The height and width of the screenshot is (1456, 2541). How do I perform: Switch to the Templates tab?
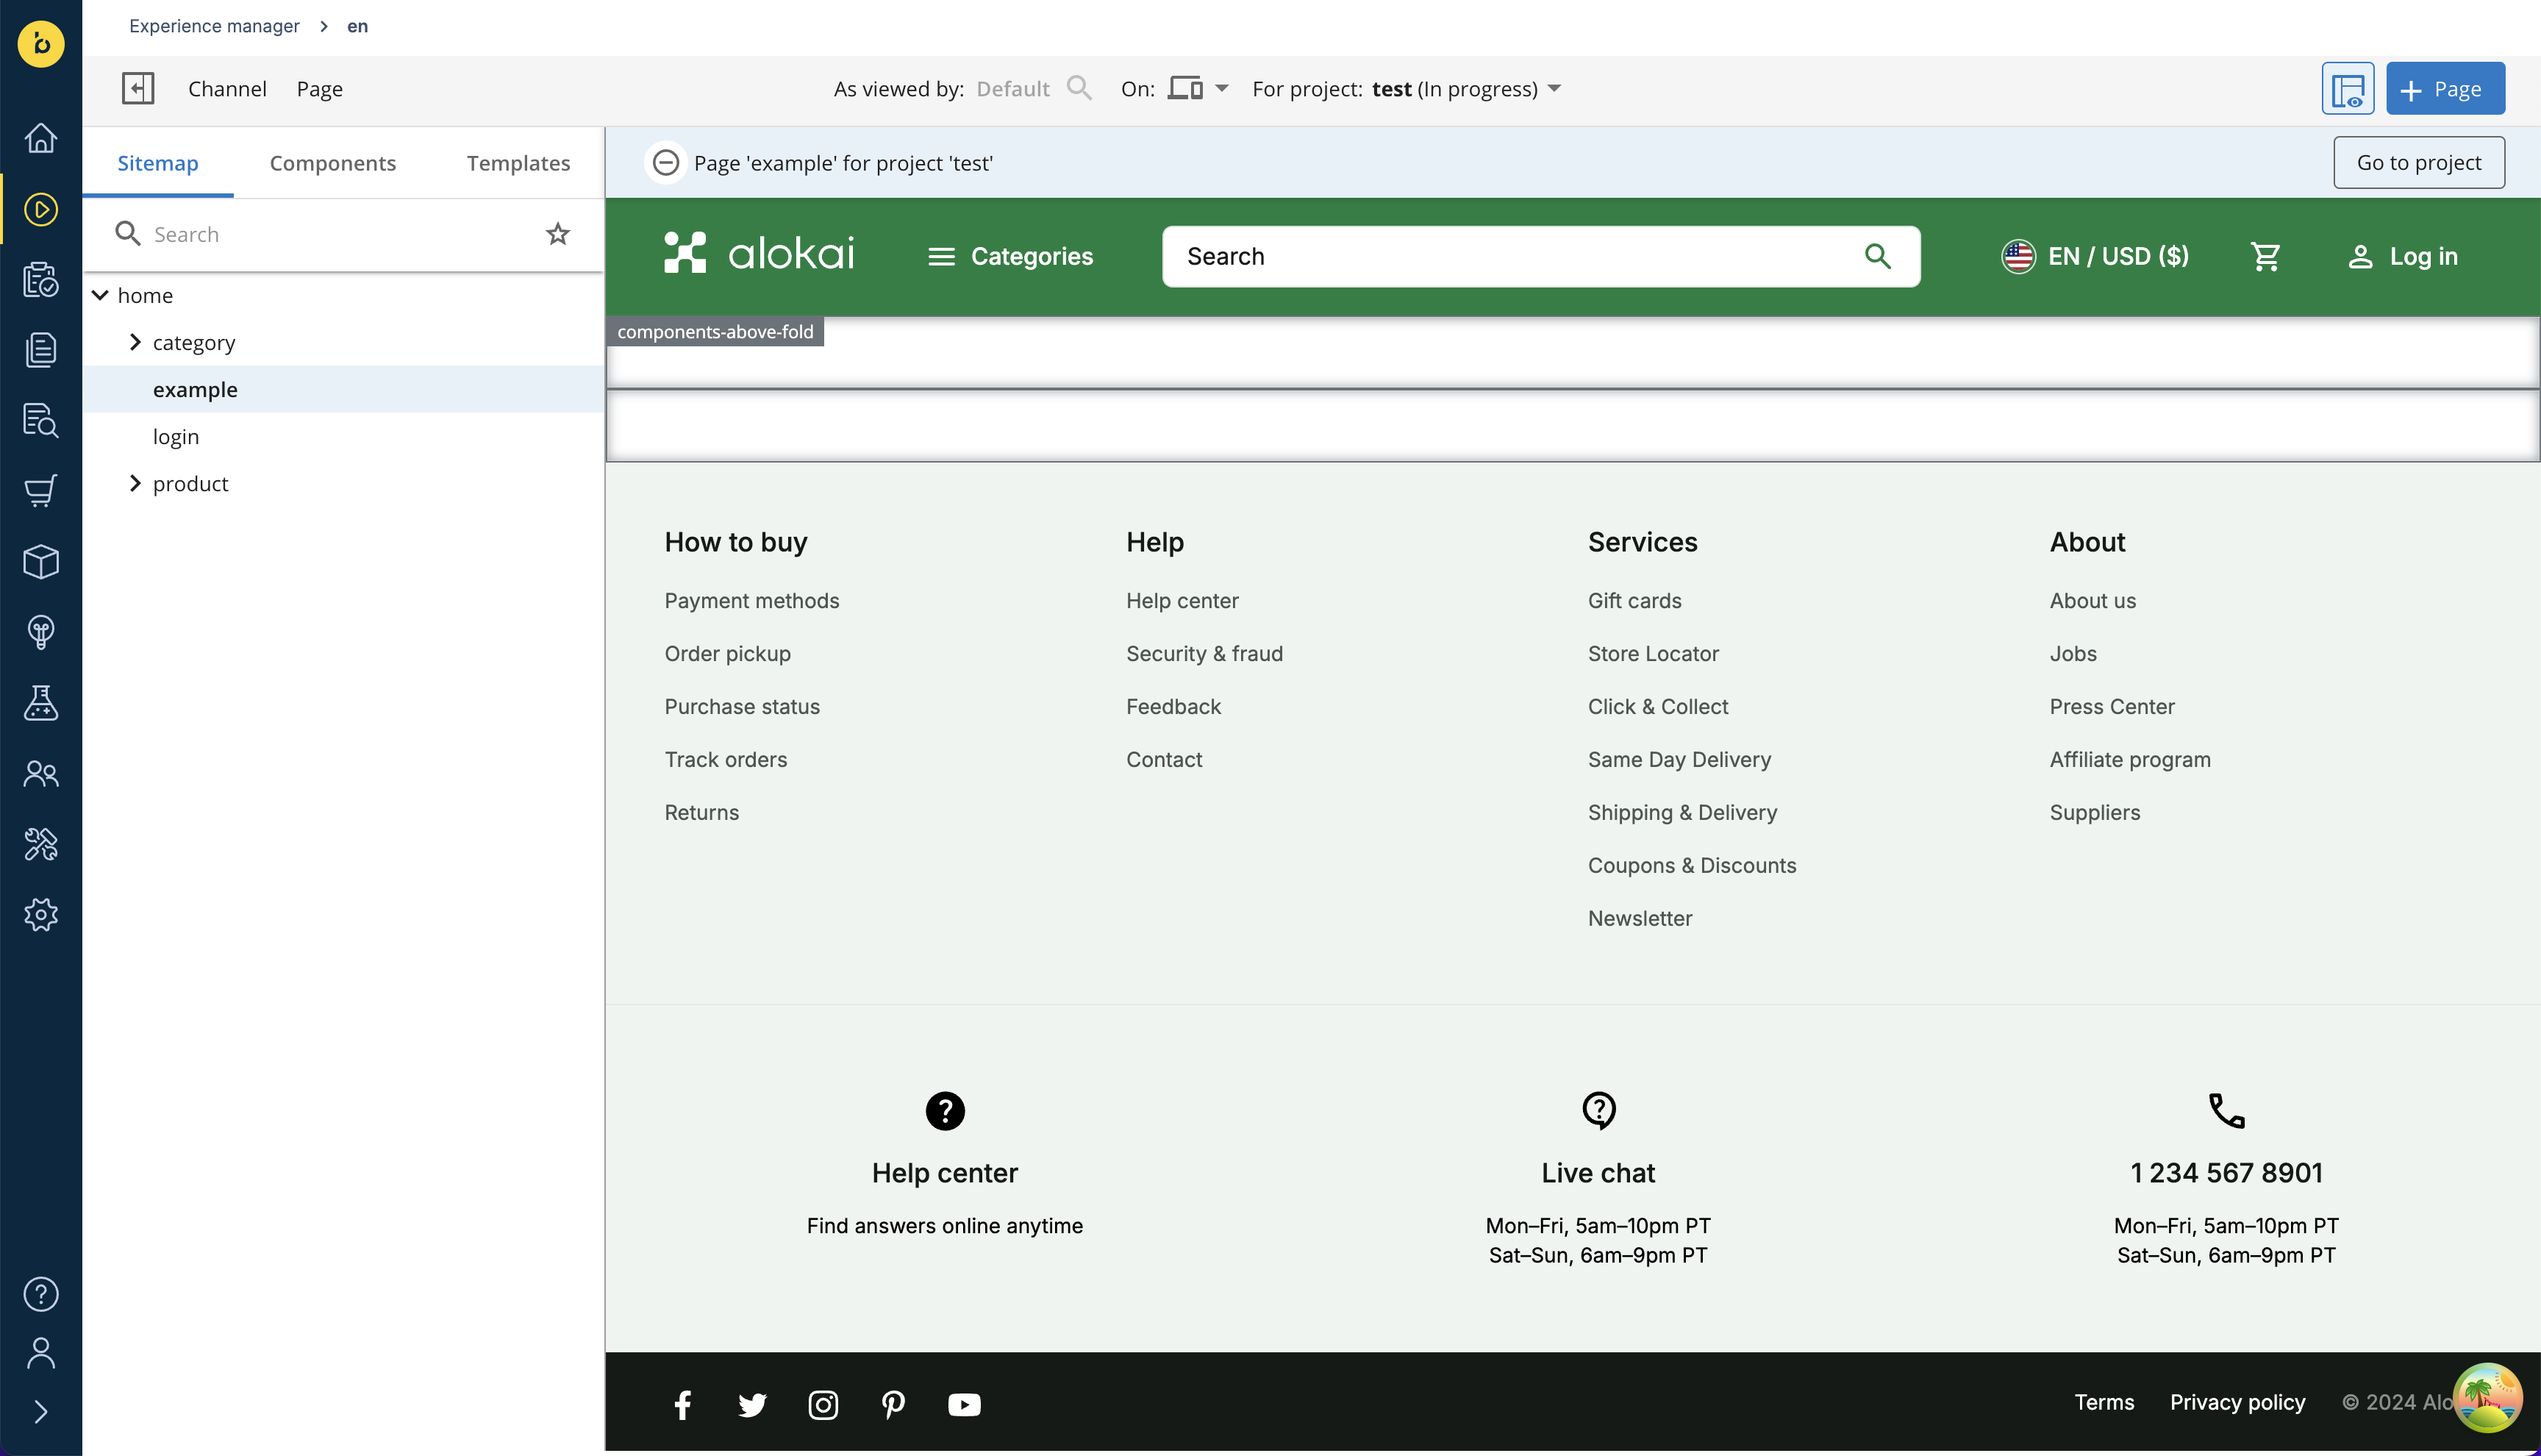pyautogui.click(x=519, y=163)
